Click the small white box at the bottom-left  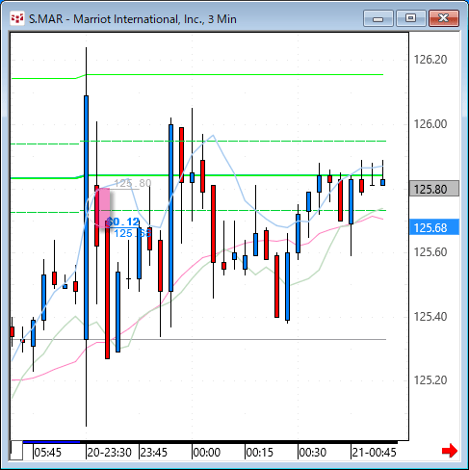click(16, 451)
